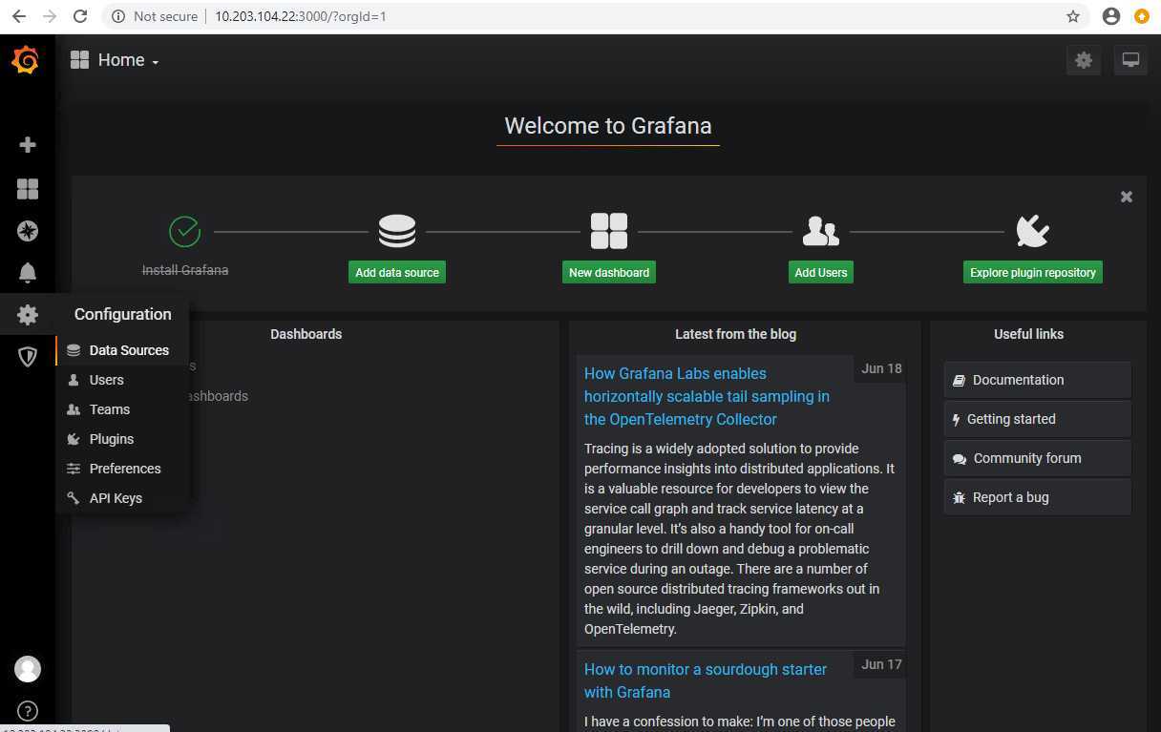Image resolution: width=1161 pixels, height=732 pixels.
Task: Open the Alerting bell icon
Action: click(28, 273)
